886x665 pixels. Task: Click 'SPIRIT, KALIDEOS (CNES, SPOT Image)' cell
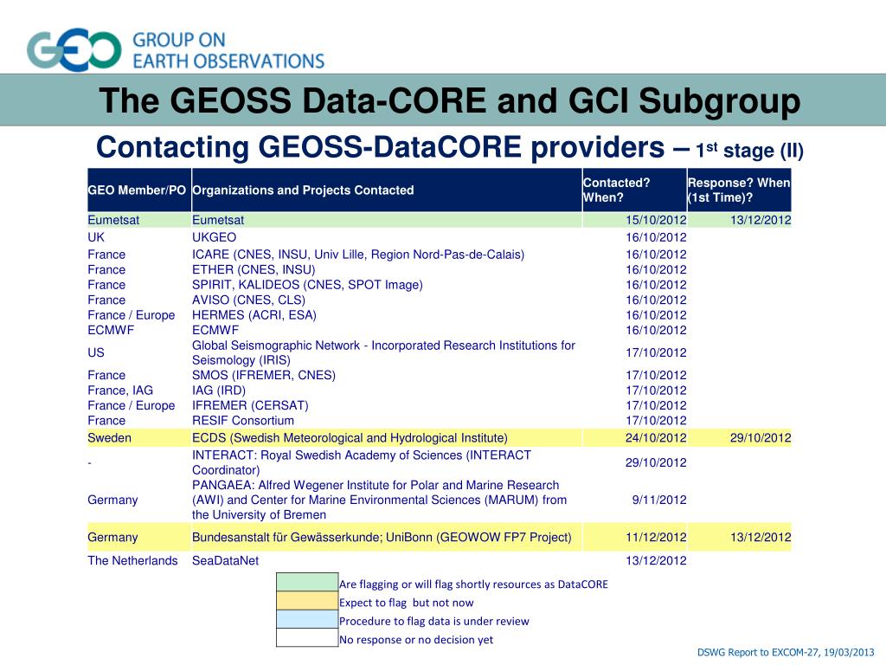click(307, 285)
